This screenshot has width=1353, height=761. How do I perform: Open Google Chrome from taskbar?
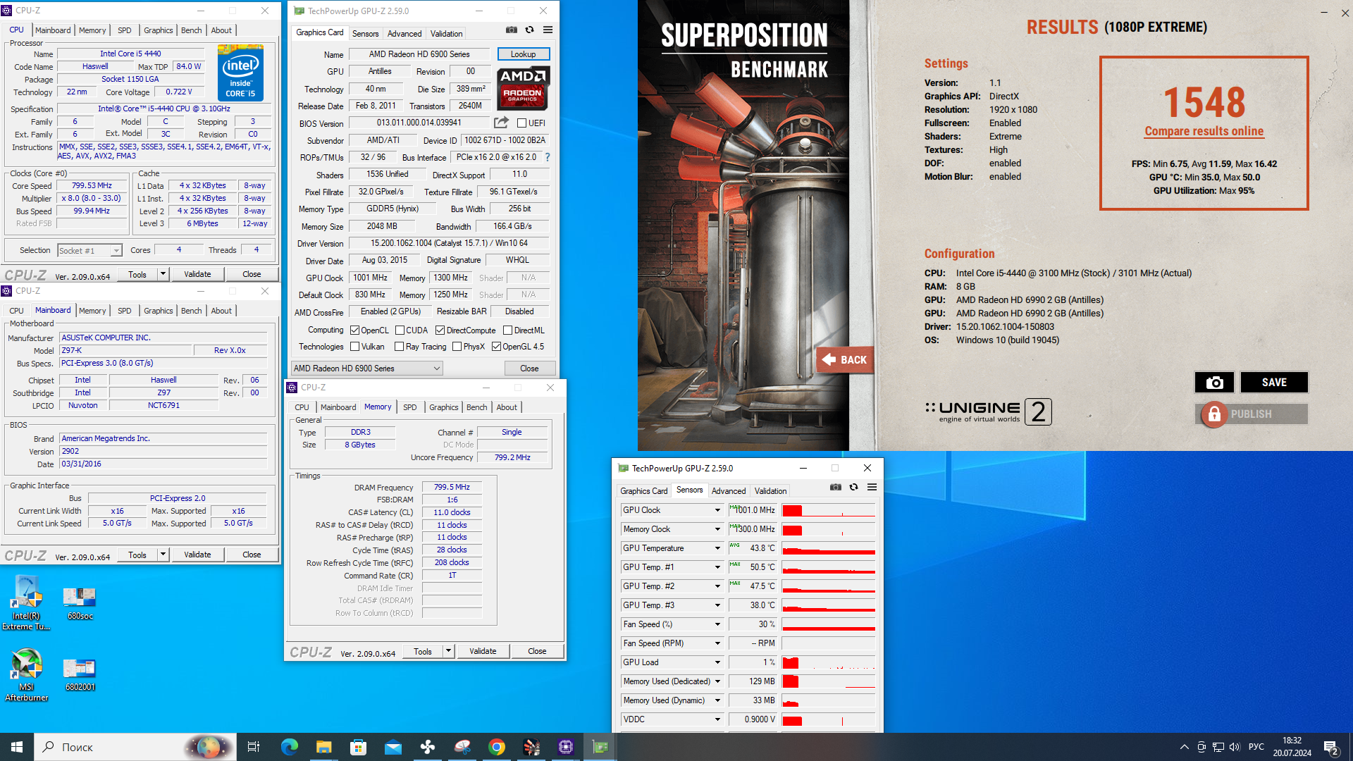tap(497, 747)
